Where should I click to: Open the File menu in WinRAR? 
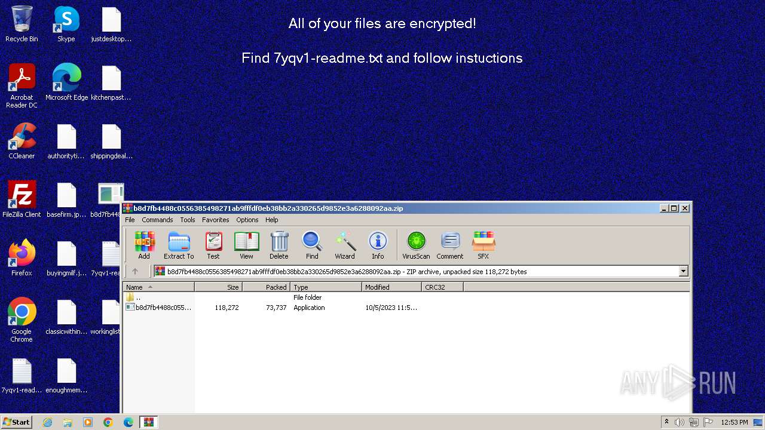130,220
